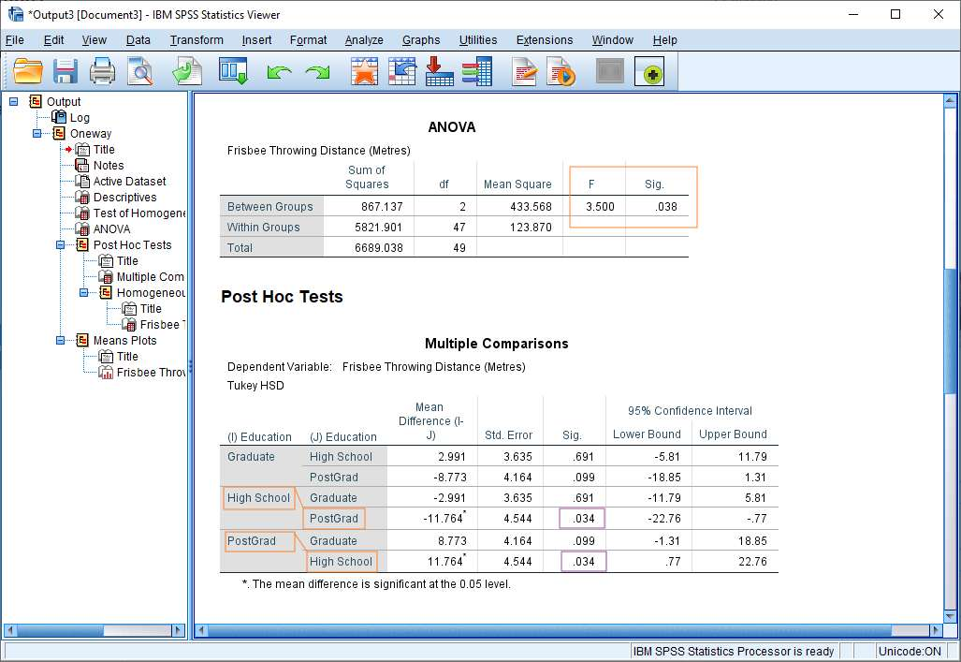961x662 pixels.
Task: Open the Graphs menu
Action: 421,40
